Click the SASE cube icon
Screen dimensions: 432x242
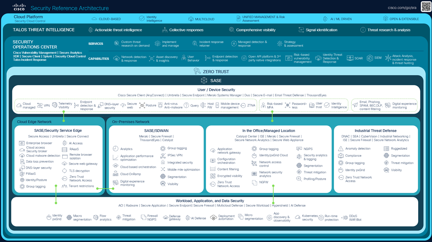(x=204, y=80)
